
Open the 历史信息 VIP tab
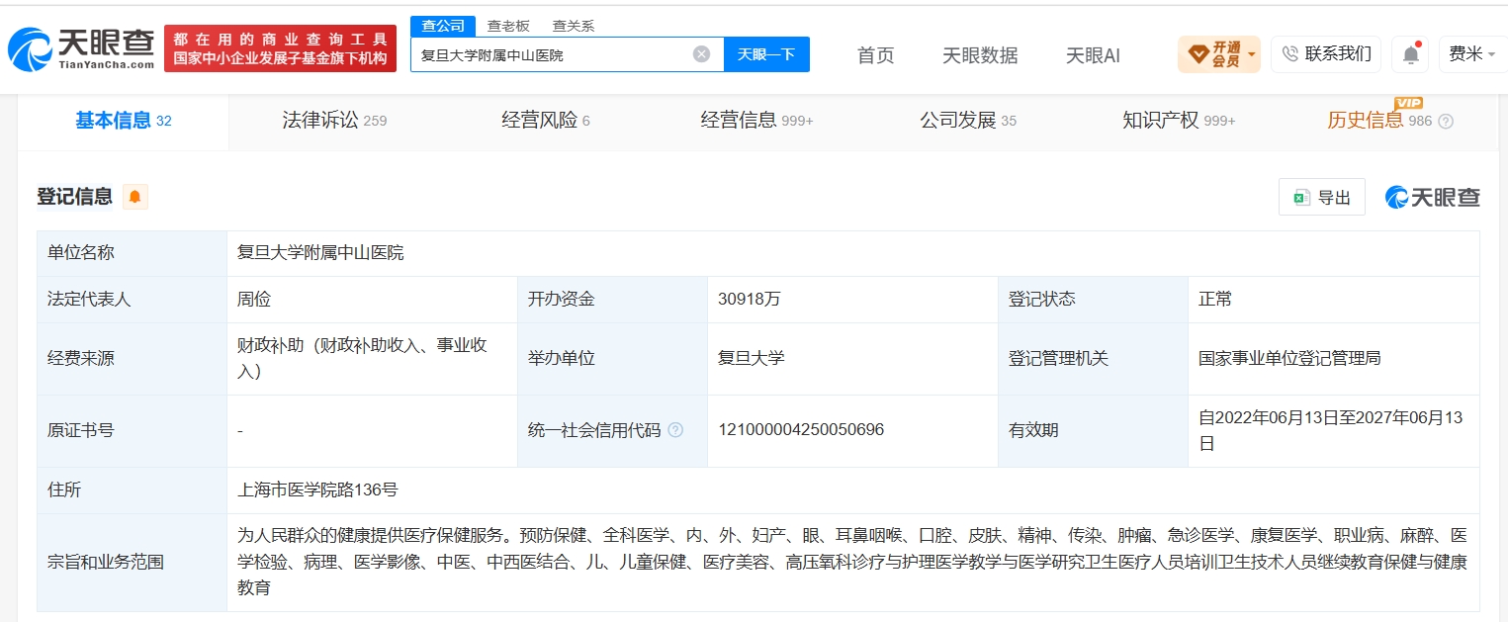pos(1378,121)
